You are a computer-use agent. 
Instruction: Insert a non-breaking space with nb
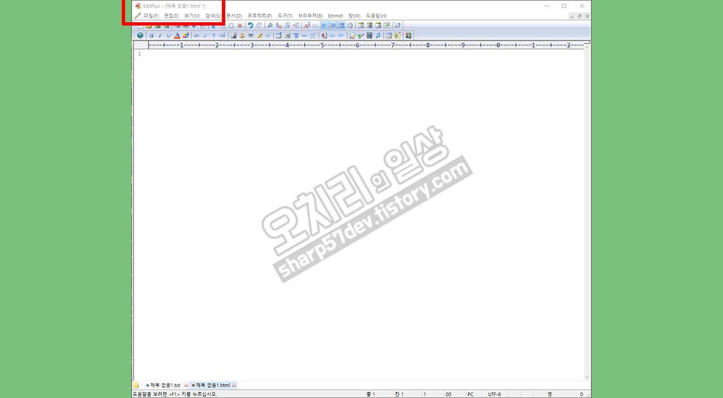[x=196, y=36]
